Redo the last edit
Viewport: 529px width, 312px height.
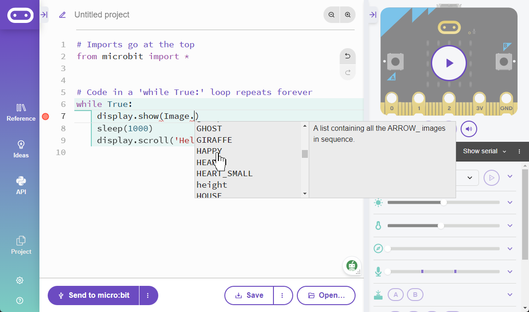(x=347, y=72)
